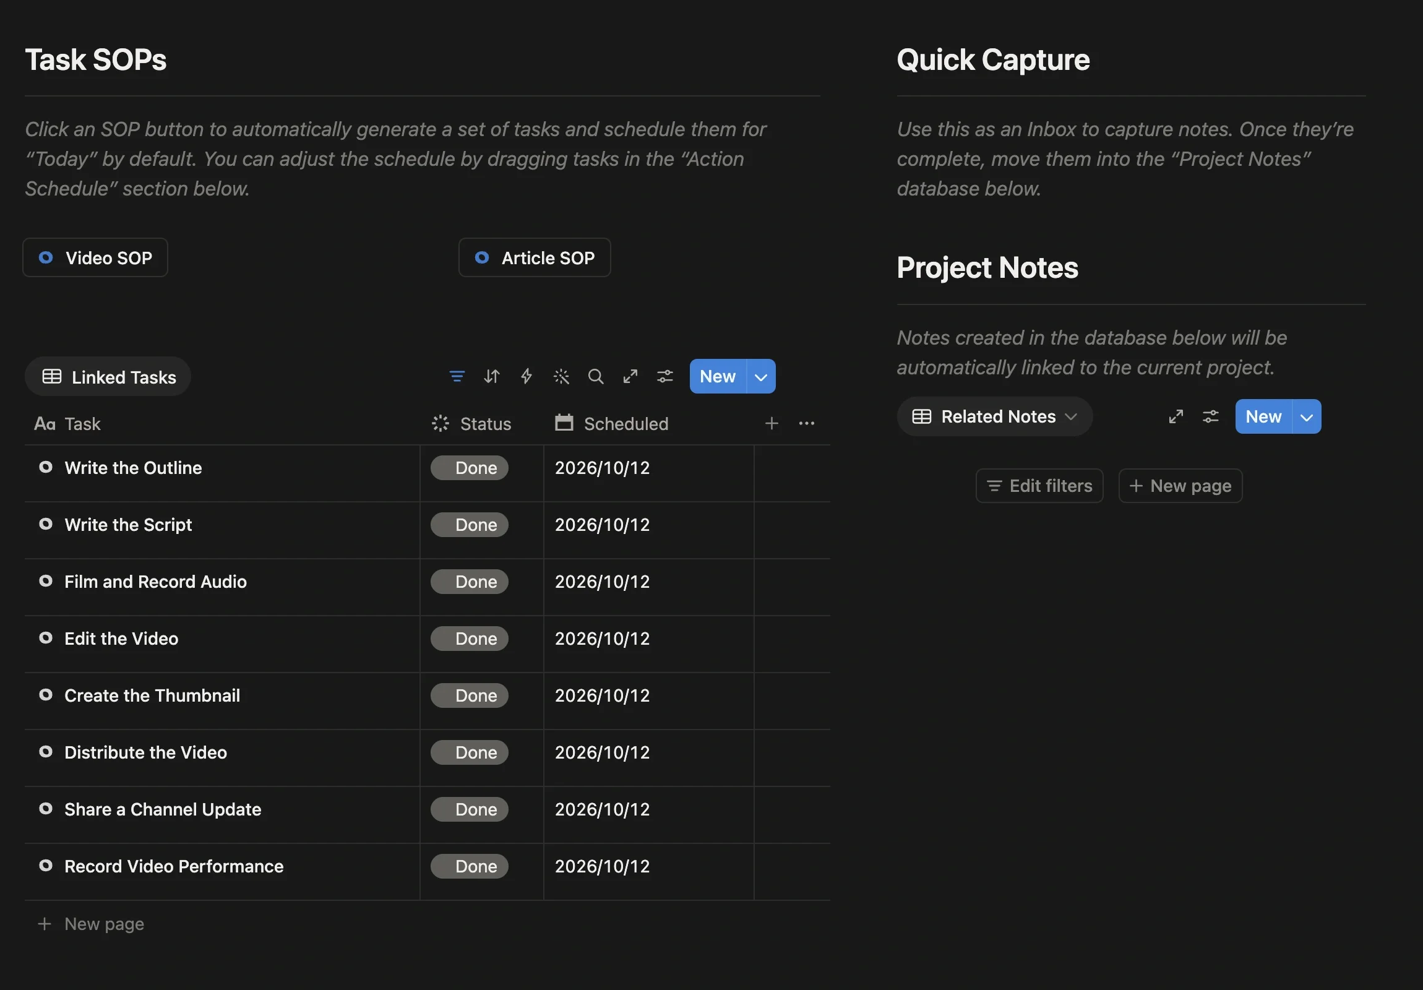
Task: Open the Share a Channel Update task
Action: pos(163,809)
